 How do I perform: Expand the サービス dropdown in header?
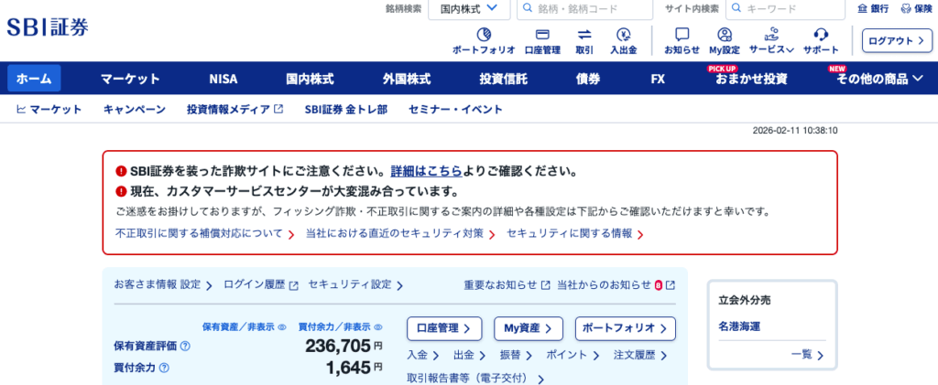click(x=771, y=41)
